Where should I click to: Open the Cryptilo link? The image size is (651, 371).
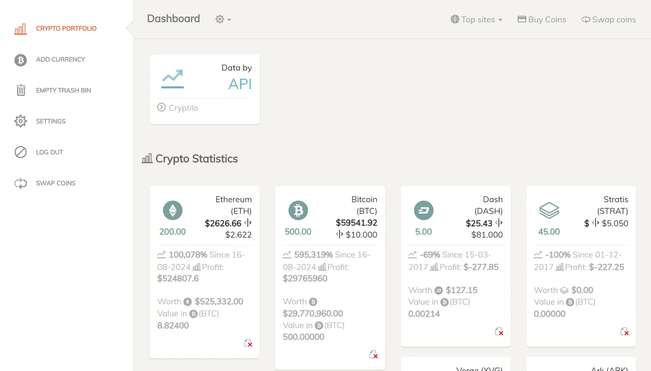point(183,108)
